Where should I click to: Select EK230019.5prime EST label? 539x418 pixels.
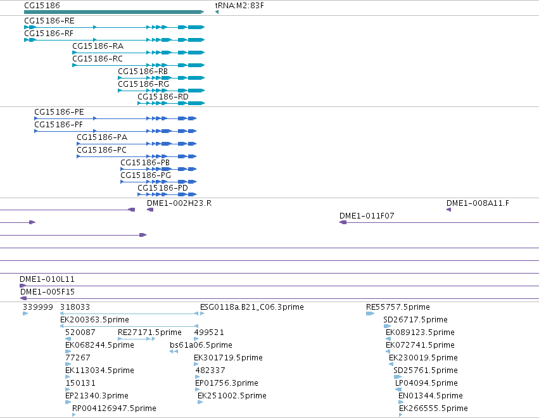[x=423, y=358]
